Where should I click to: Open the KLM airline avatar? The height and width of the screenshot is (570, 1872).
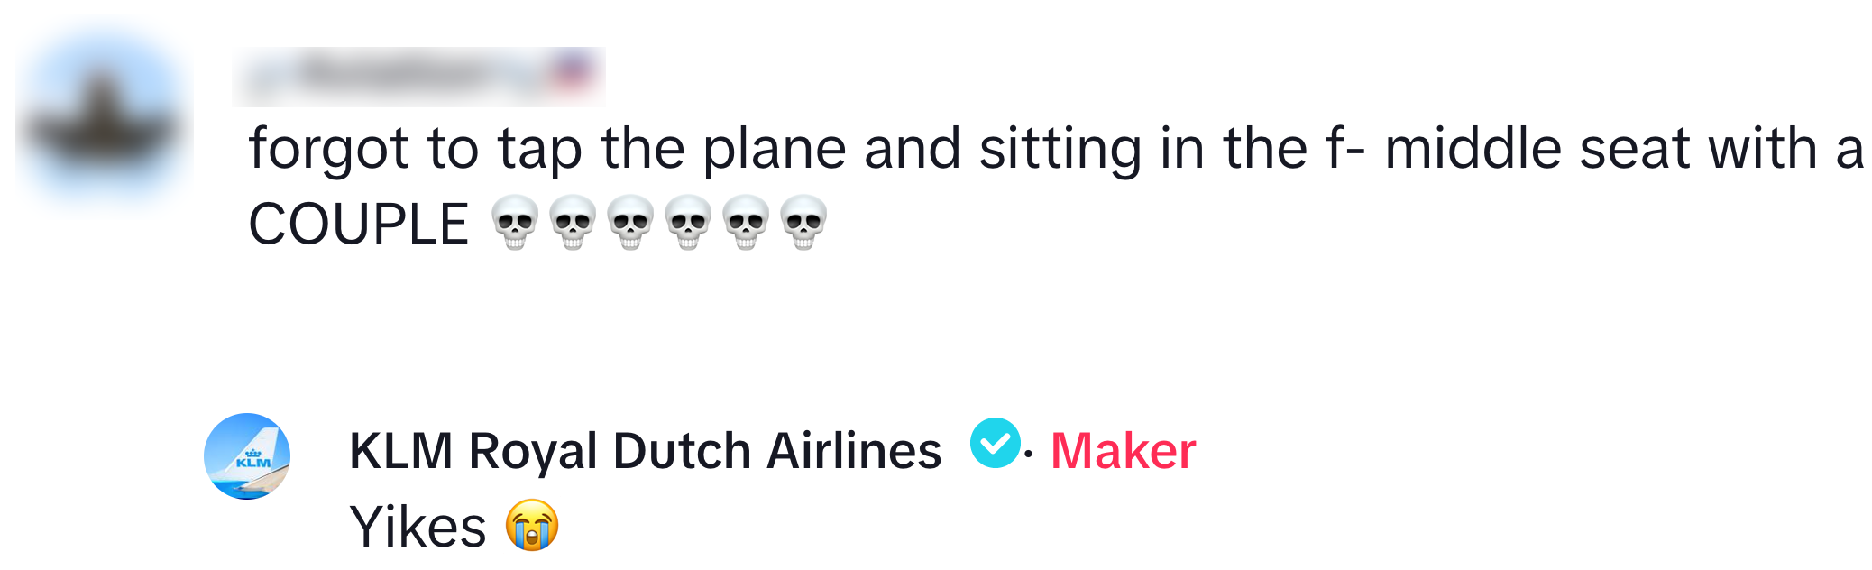247,456
